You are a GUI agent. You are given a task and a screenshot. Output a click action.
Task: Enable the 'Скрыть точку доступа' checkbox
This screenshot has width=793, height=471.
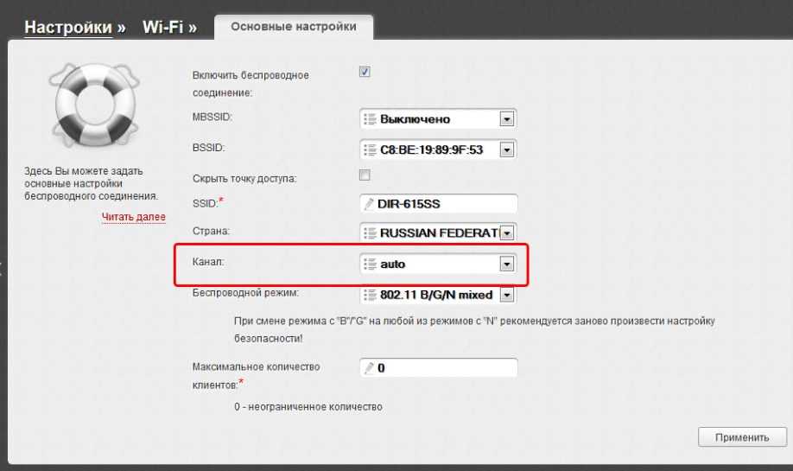coord(365,175)
